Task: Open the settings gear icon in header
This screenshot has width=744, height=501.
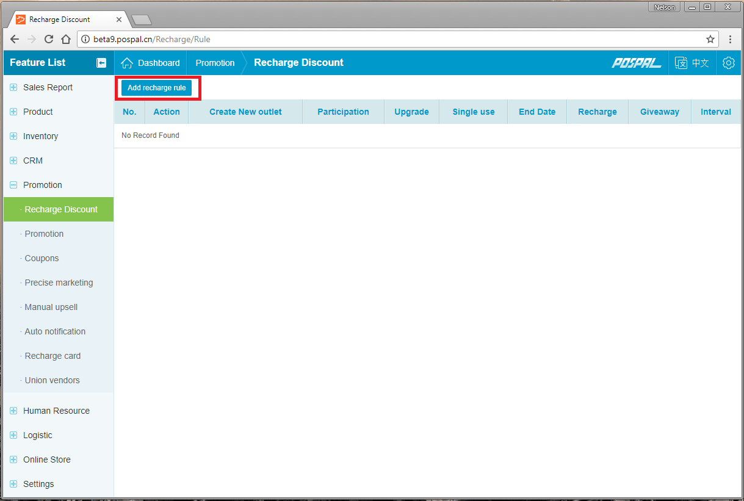Action: (728, 63)
